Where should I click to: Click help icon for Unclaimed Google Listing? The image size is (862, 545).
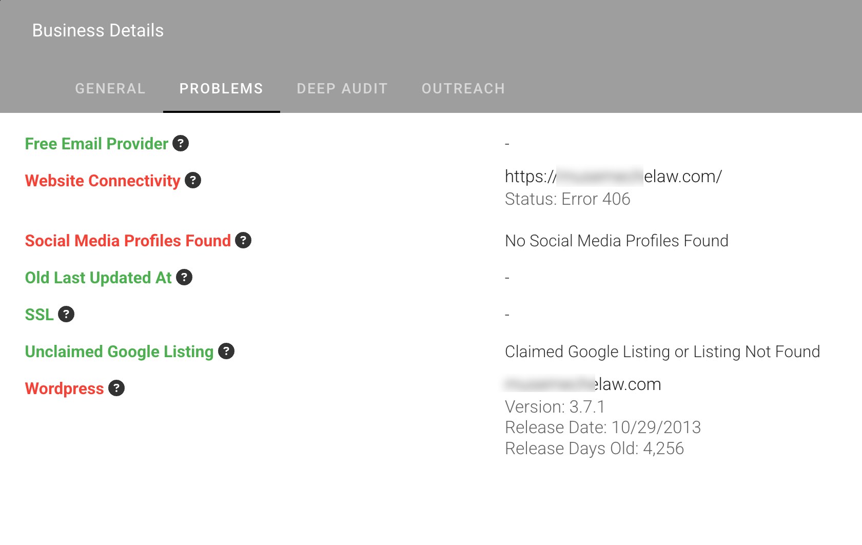tap(226, 351)
